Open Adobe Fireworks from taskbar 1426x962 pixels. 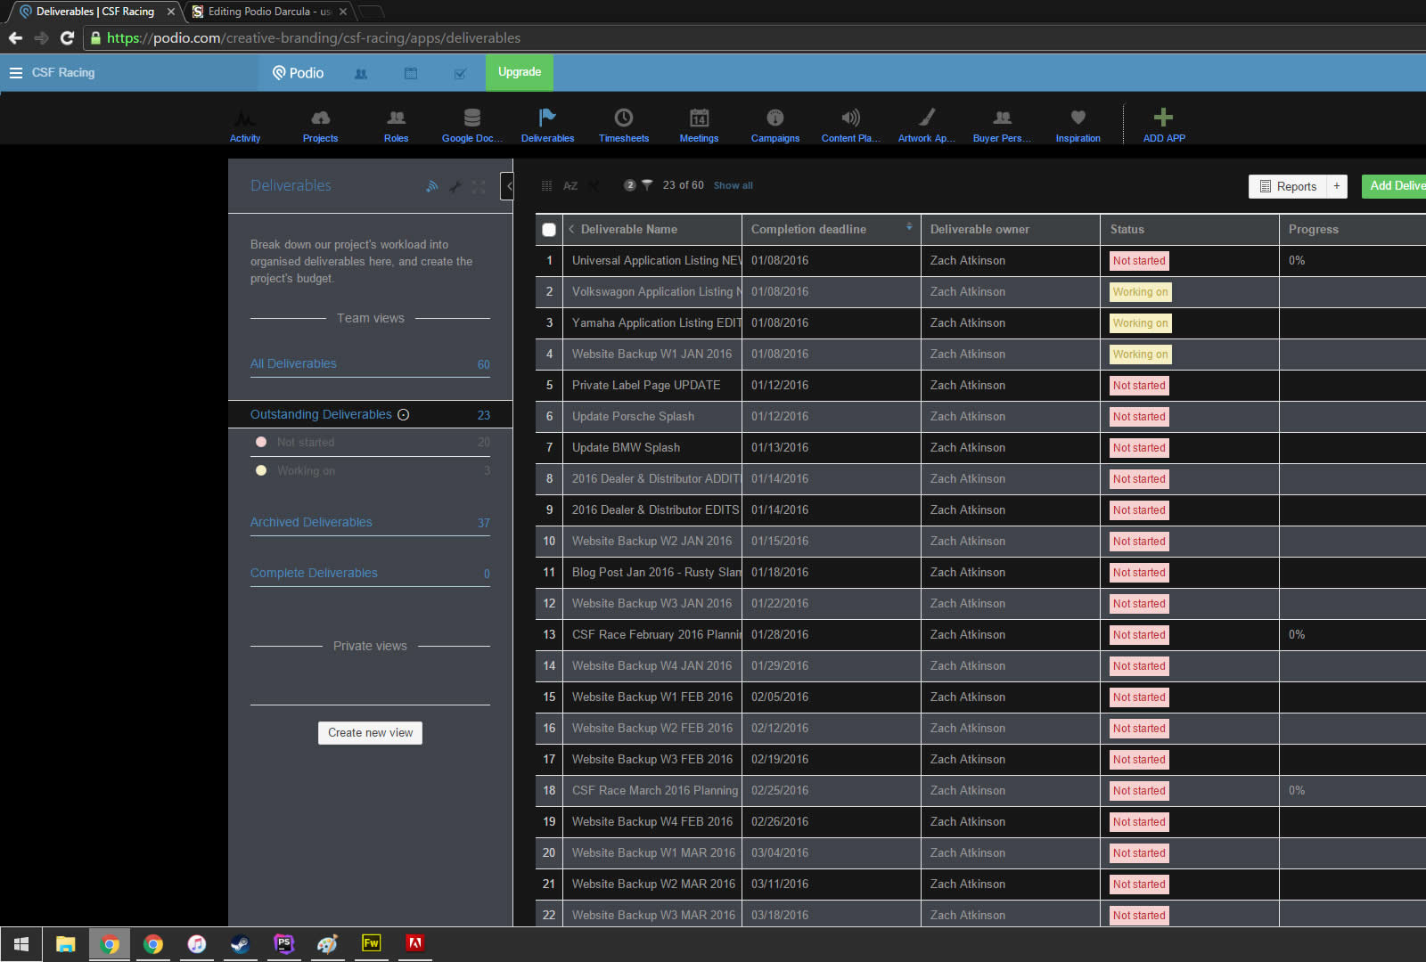(372, 944)
